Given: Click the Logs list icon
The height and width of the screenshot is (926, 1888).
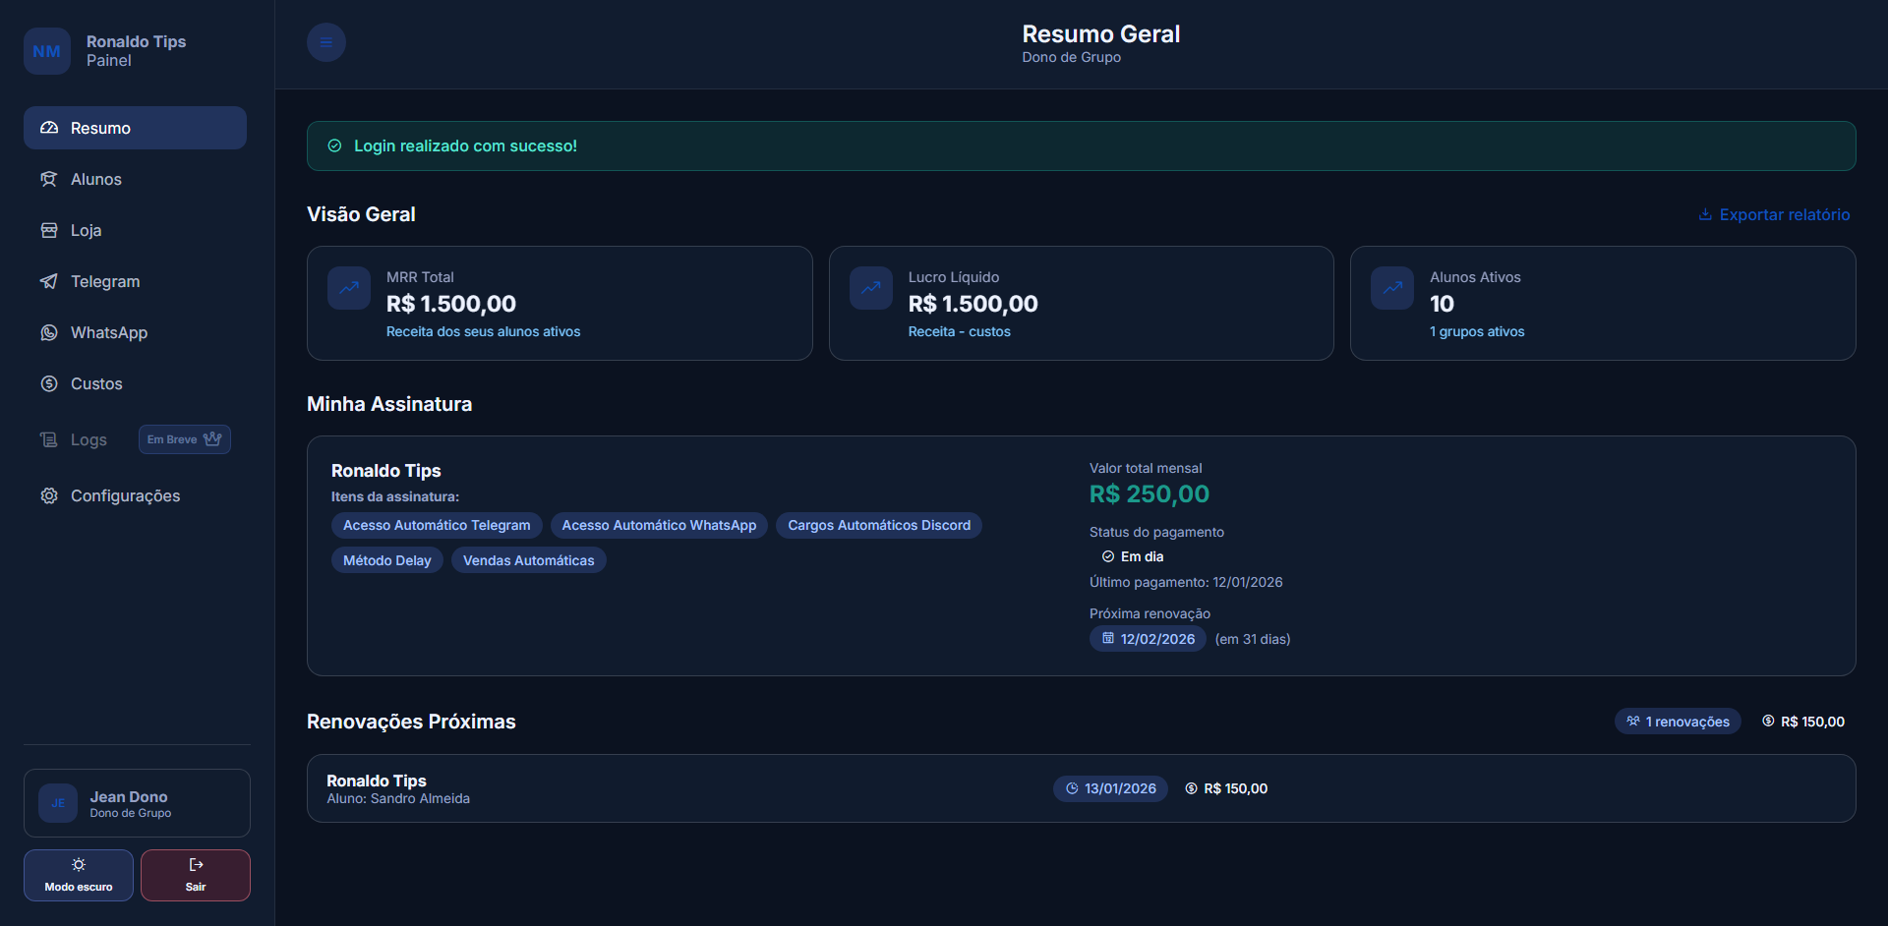Looking at the screenshot, I should tap(48, 439).
